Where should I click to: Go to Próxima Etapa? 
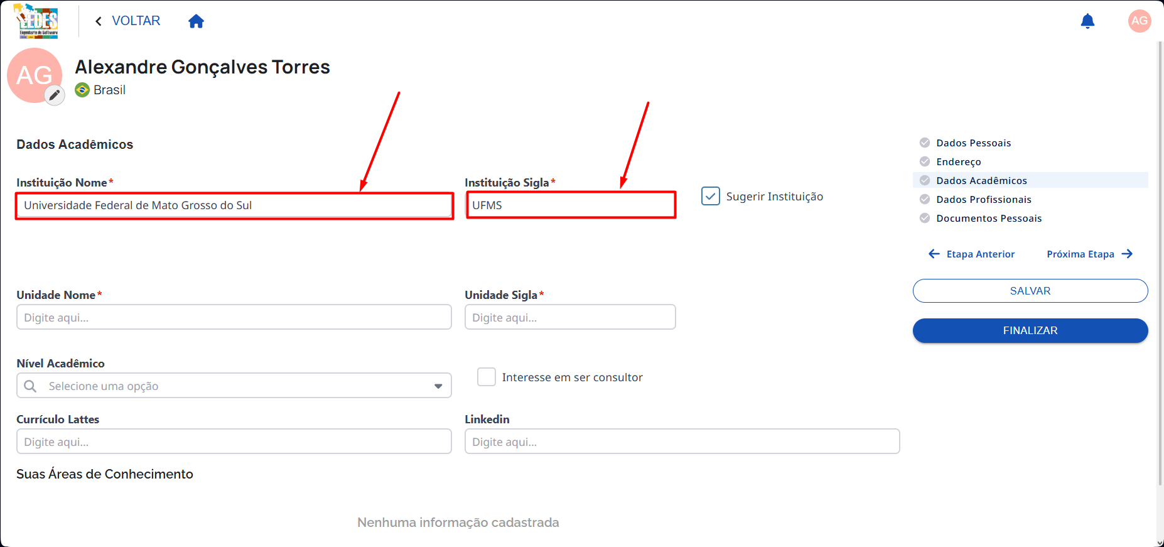point(1090,254)
